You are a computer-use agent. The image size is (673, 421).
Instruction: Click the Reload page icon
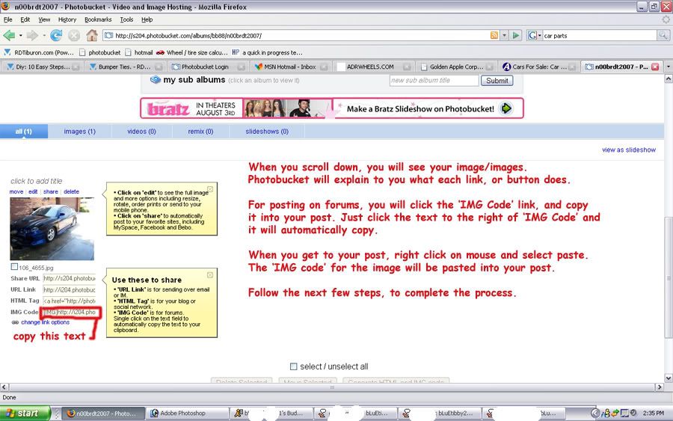tap(56, 35)
